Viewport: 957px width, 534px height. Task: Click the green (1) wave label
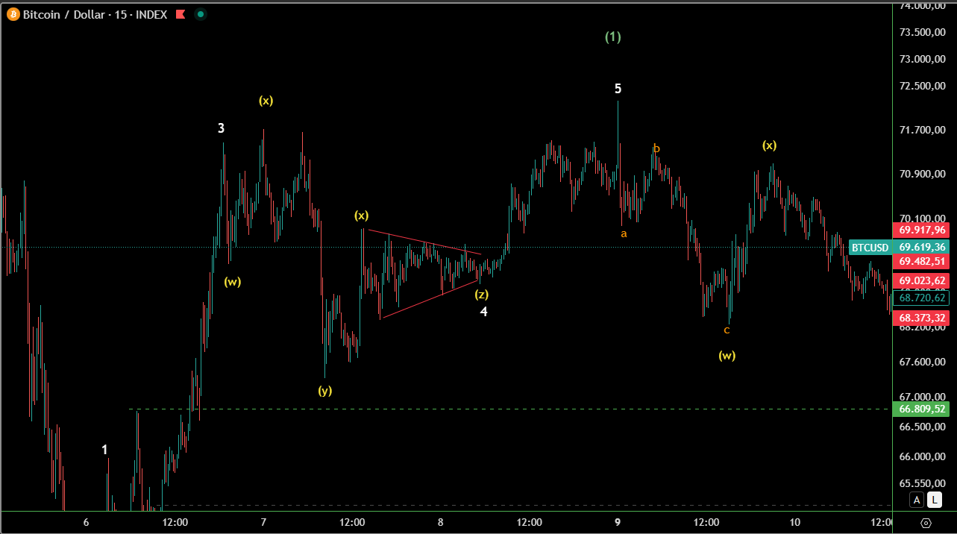coord(612,37)
